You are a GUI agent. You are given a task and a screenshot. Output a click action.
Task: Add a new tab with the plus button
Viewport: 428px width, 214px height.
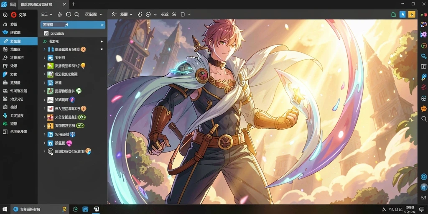(x=74, y=4)
